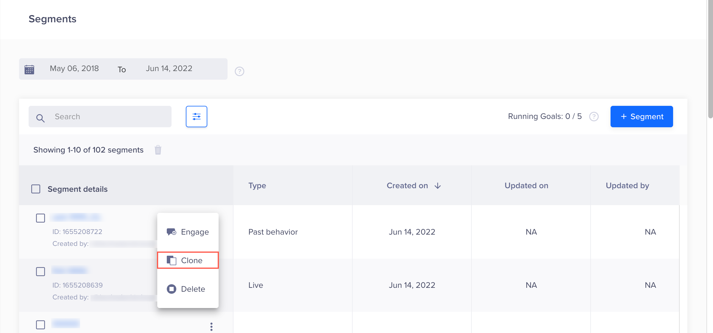Select checkbox for segment ID 1655208722
This screenshot has width=713, height=333.
41,218
